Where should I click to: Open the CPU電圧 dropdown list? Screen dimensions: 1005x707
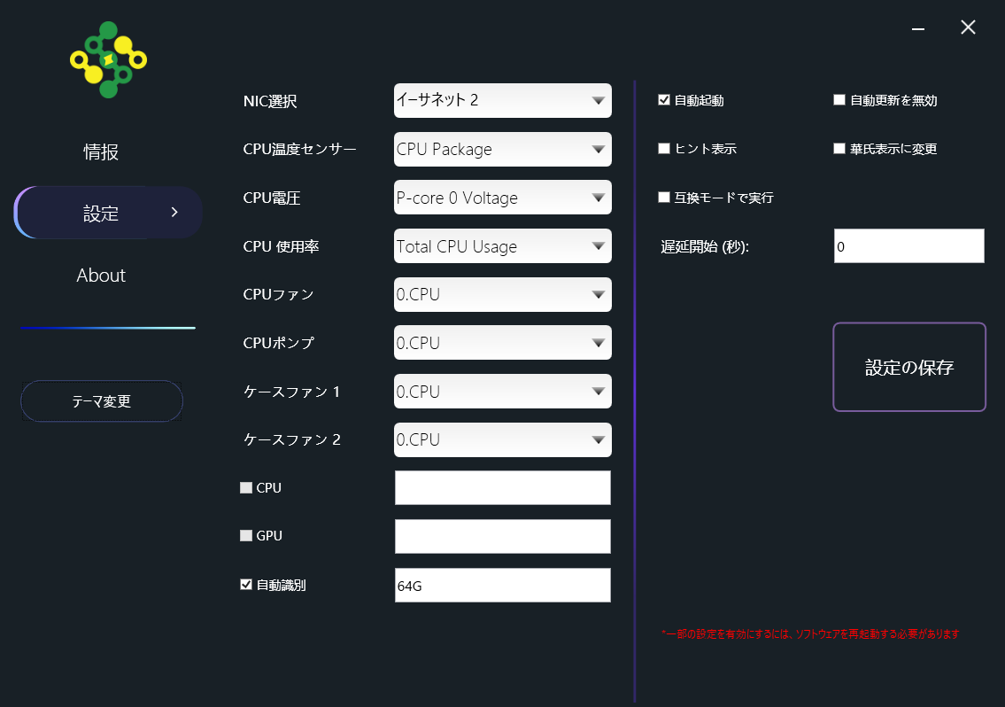pos(502,198)
